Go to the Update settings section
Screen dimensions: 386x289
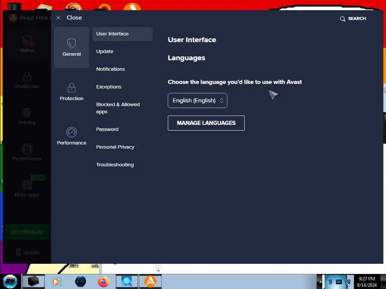tap(105, 52)
